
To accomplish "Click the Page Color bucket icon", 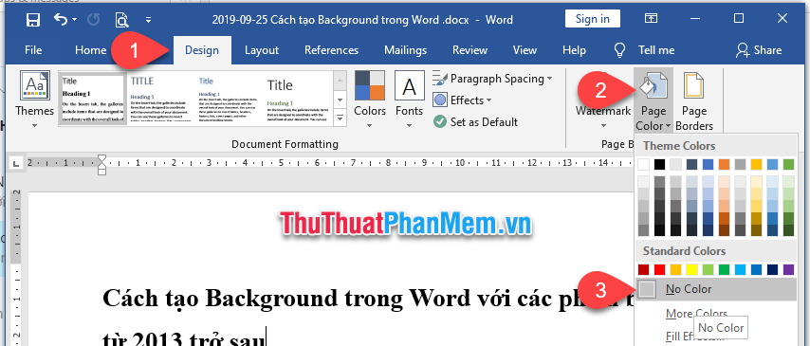I will pyautogui.click(x=653, y=85).
